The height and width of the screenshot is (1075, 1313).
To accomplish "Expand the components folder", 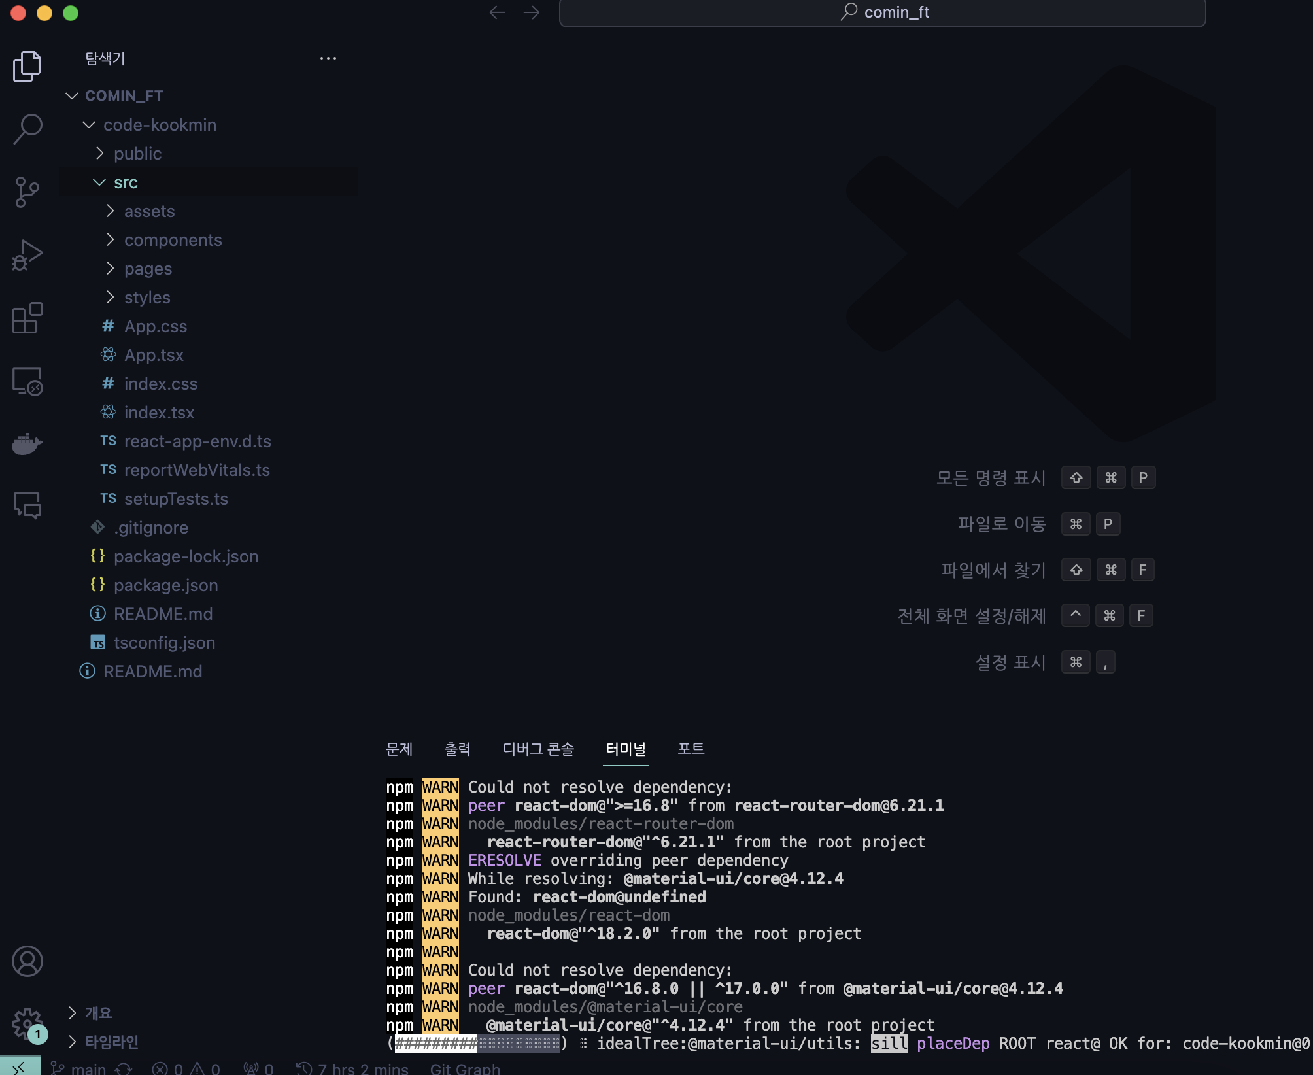I will [x=173, y=240].
